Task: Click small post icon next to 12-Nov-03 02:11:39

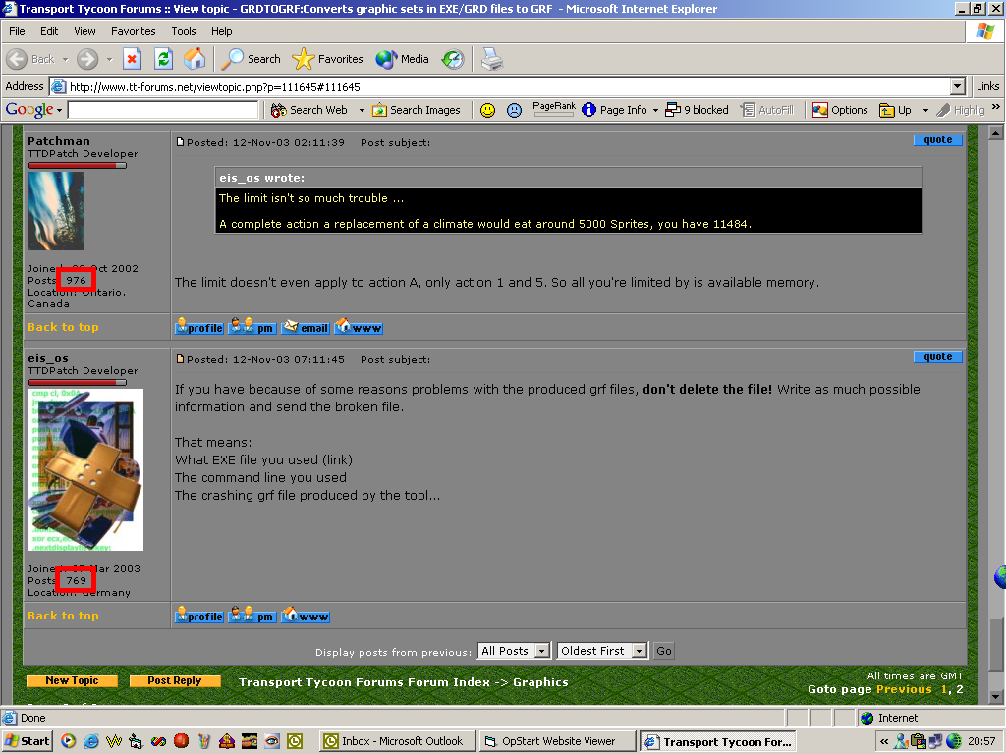Action: (181, 142)
